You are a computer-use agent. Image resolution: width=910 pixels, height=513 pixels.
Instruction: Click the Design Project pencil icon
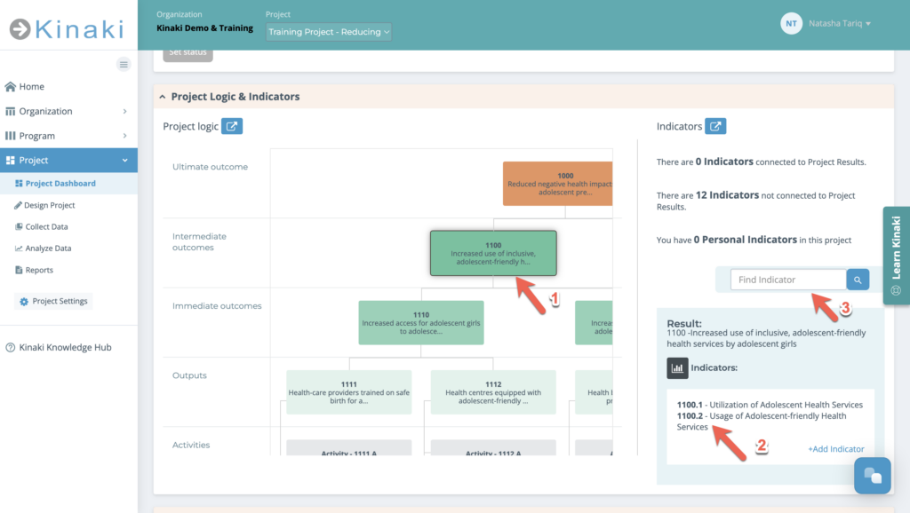coord(18,205)
